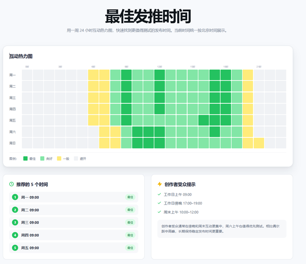Click the checkmark icon before 工作日傍晚 17:00–19:00

[159, 203]
